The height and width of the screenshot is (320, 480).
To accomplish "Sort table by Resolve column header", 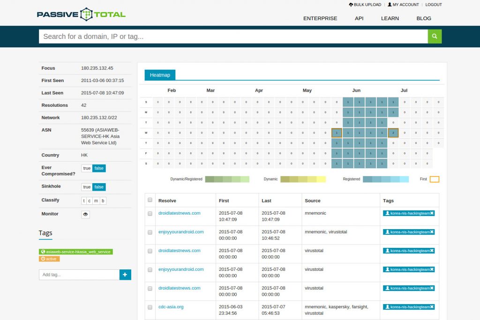I will [167, 201].
